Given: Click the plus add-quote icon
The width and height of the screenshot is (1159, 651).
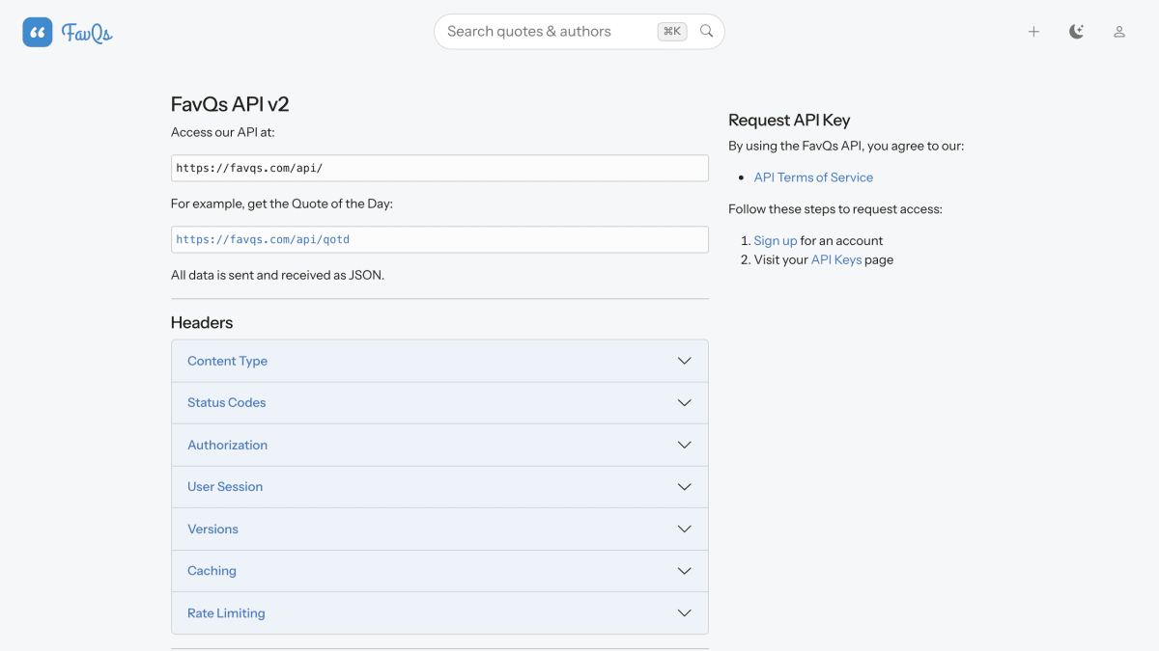Looking at the screenshot, I should coord(1033,32).
